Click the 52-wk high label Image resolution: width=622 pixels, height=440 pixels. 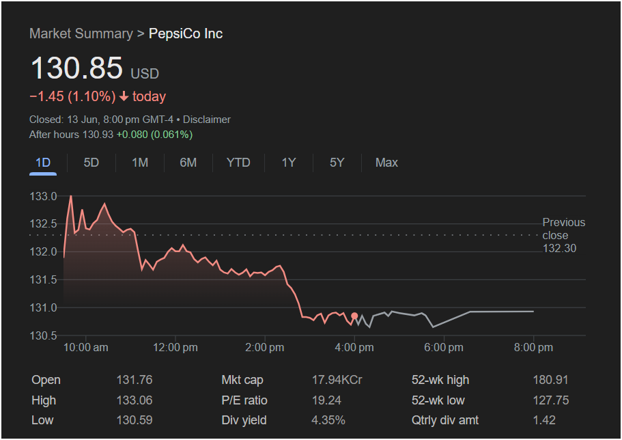point(440,380)
